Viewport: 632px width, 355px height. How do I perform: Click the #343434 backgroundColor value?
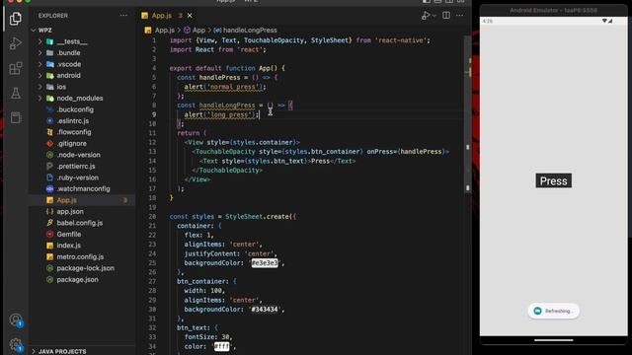click(265, 310)
